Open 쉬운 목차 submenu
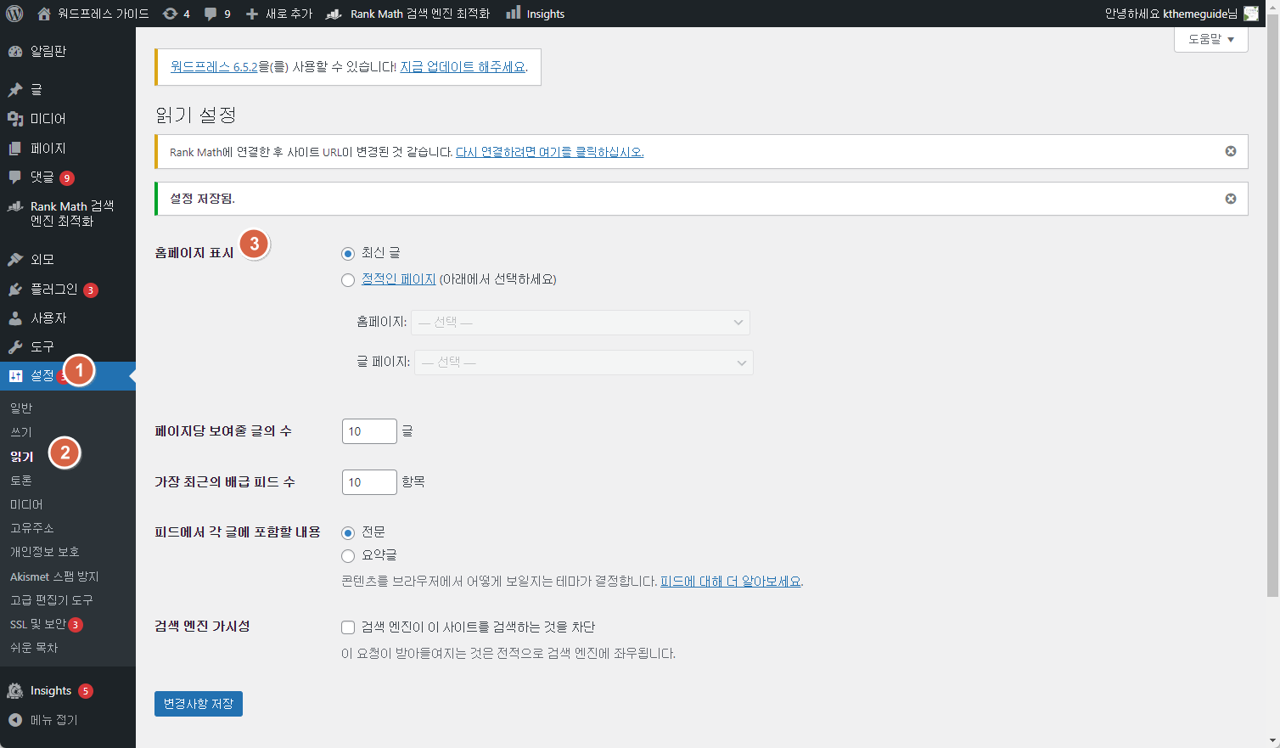This screenshot has height=748, width=1280. 34,648
